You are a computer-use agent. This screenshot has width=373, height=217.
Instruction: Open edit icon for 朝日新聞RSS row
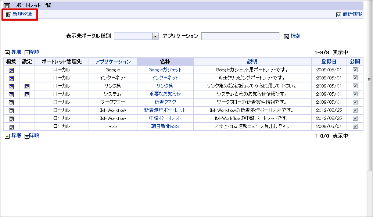[x=11, y=127]
